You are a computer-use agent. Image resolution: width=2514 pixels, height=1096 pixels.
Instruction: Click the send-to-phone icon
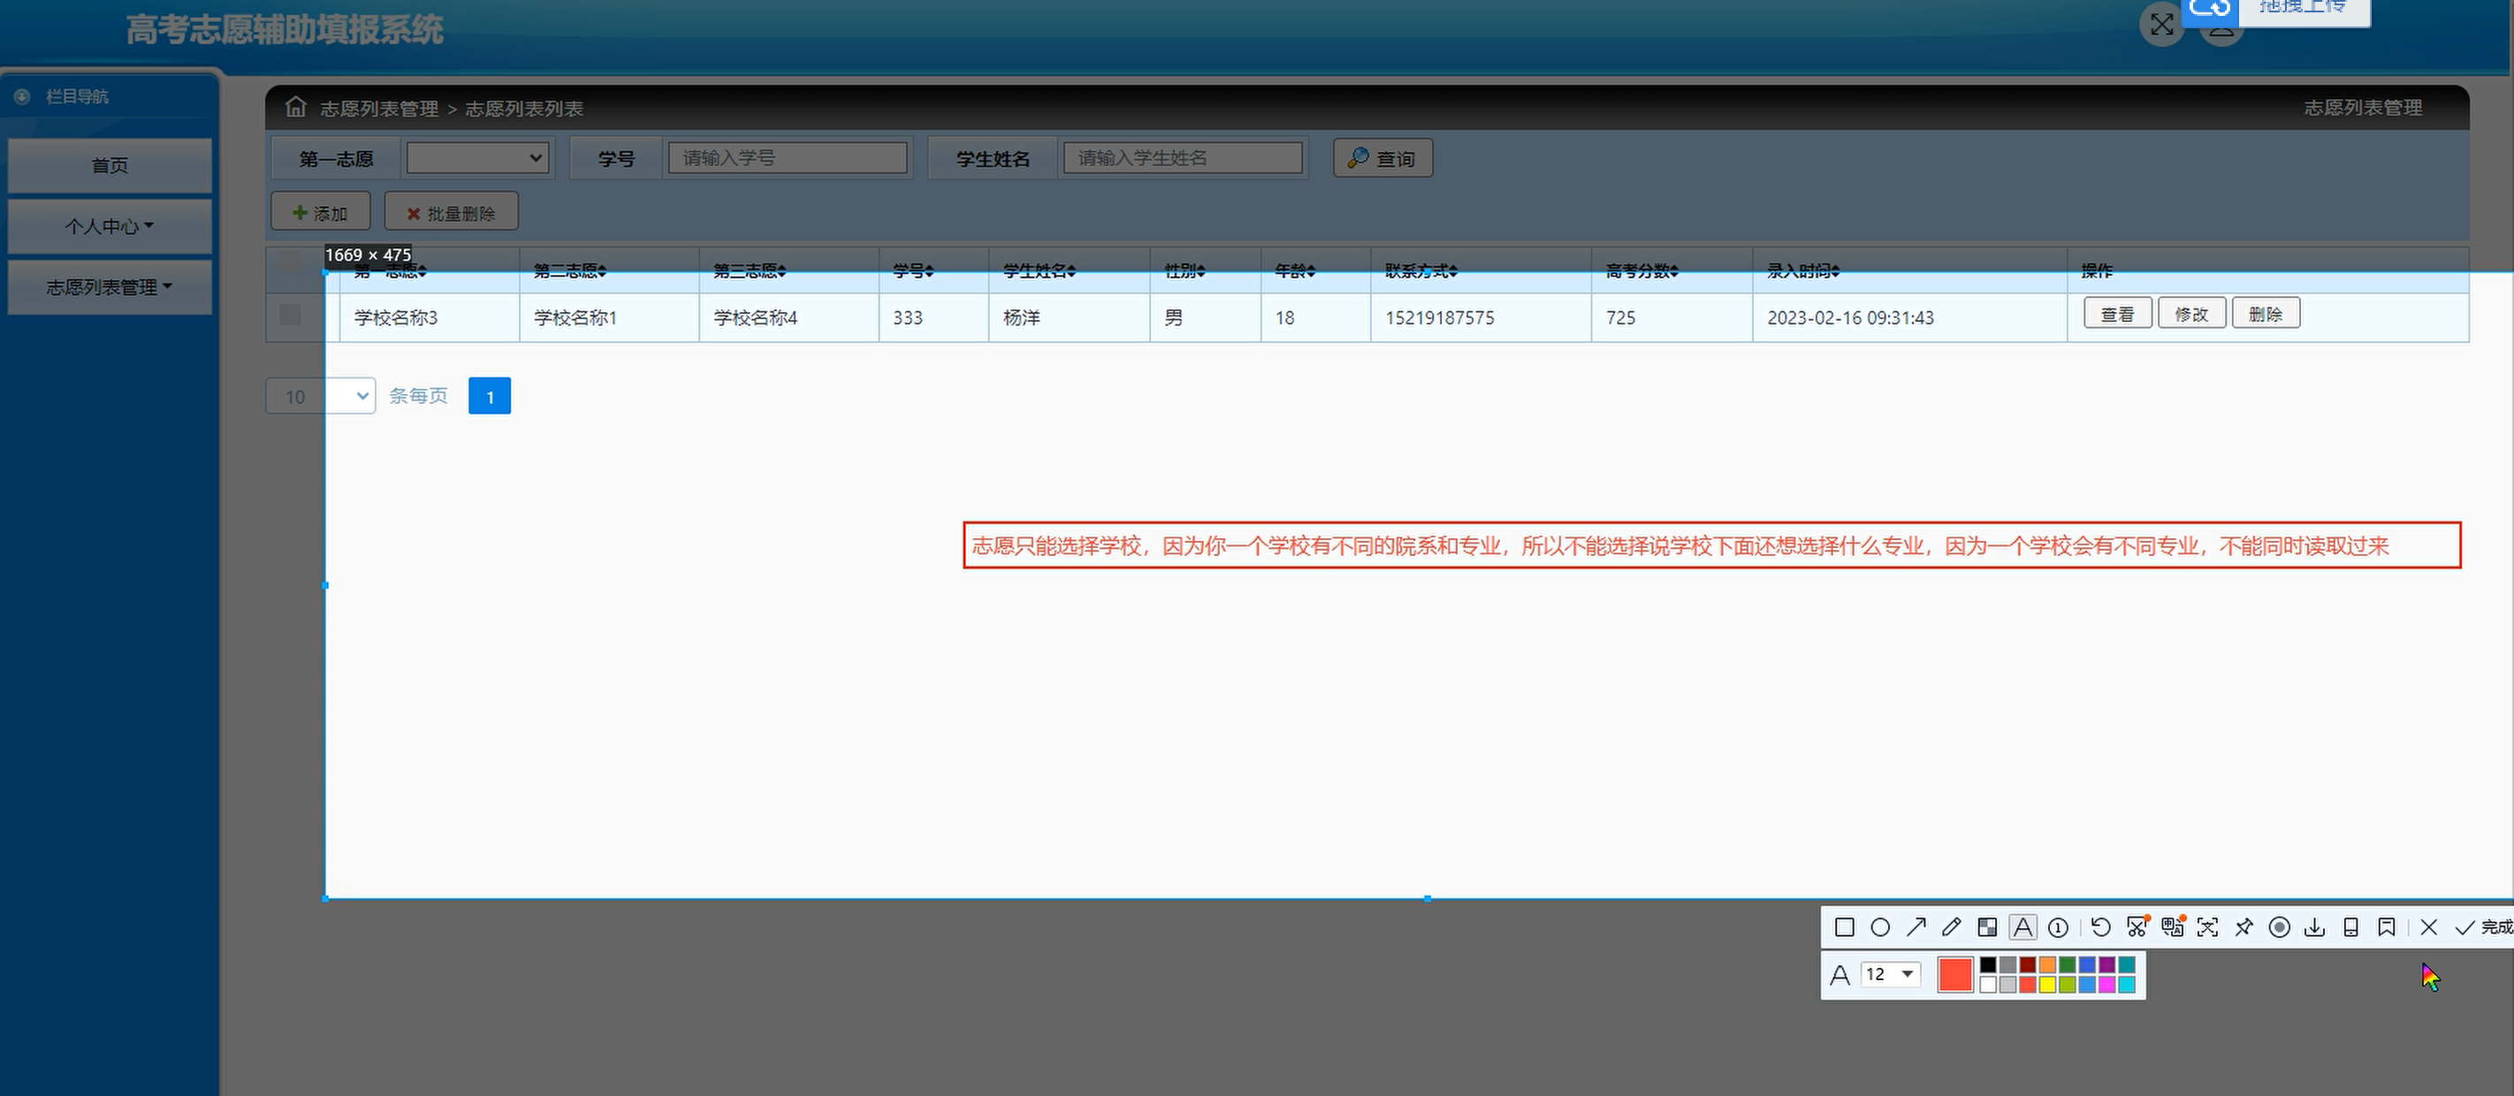coord(2351,927)
